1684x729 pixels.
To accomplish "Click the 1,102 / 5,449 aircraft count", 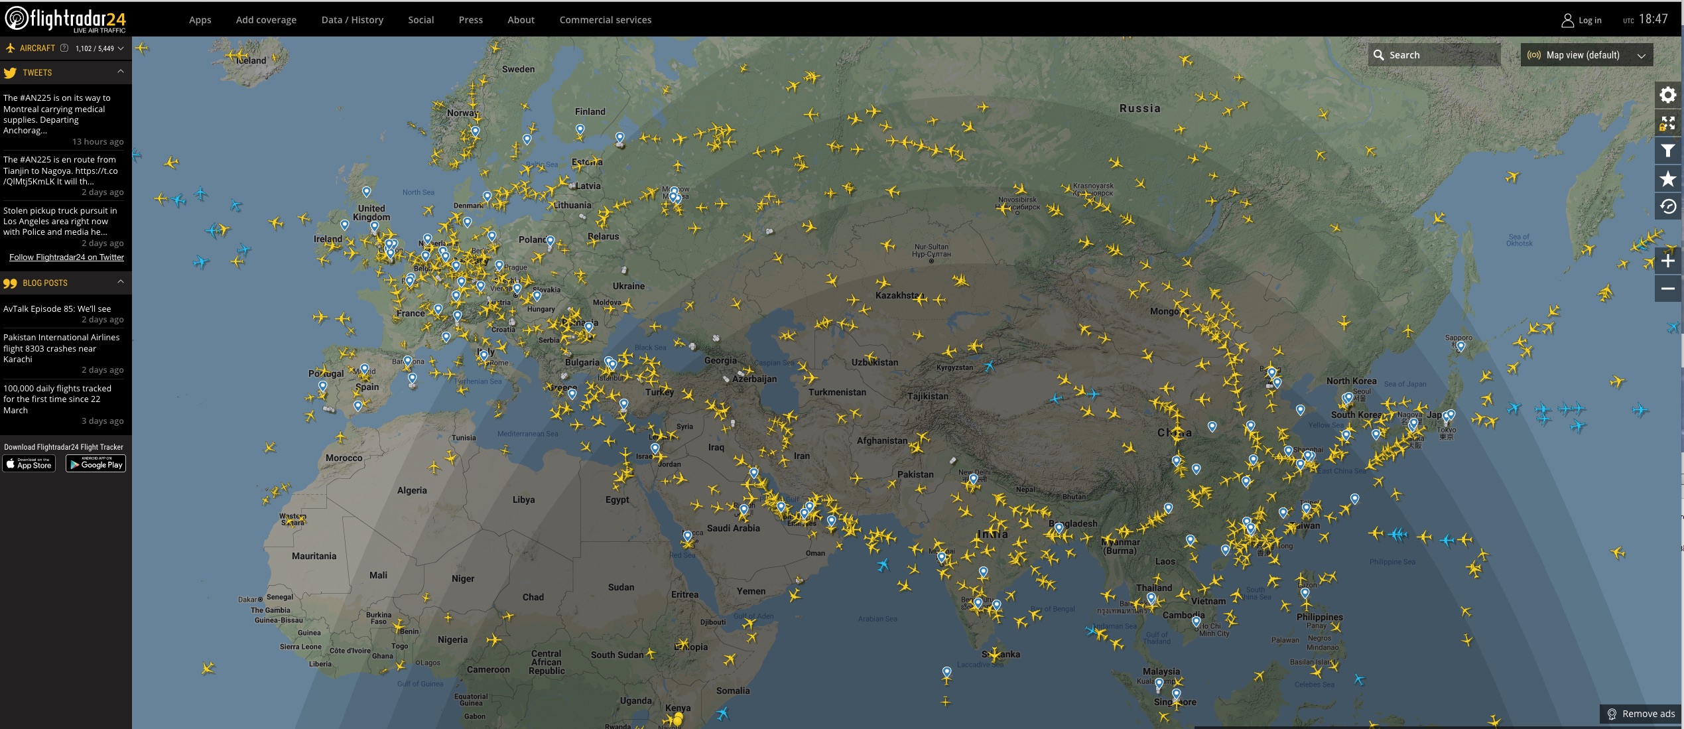I will tap(94, 48).
